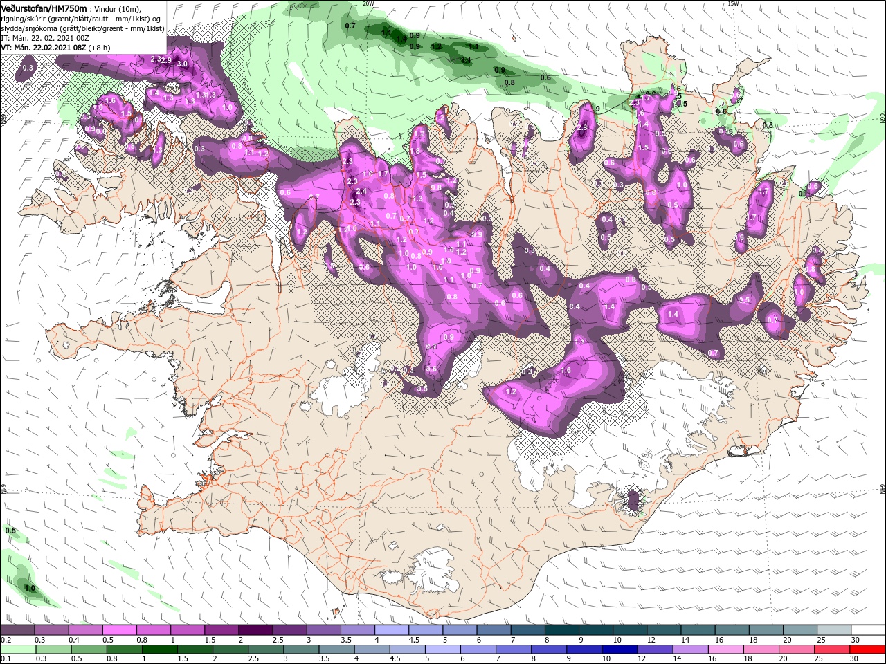The image size is (886, 664).
Task: Select the white snow swatch after 30
Action: click(x=867, y=630)
